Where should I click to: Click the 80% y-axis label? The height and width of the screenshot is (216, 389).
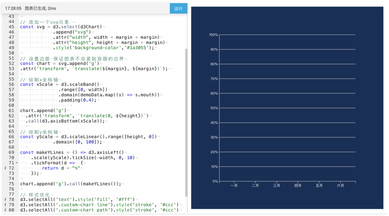pos(214,64)
